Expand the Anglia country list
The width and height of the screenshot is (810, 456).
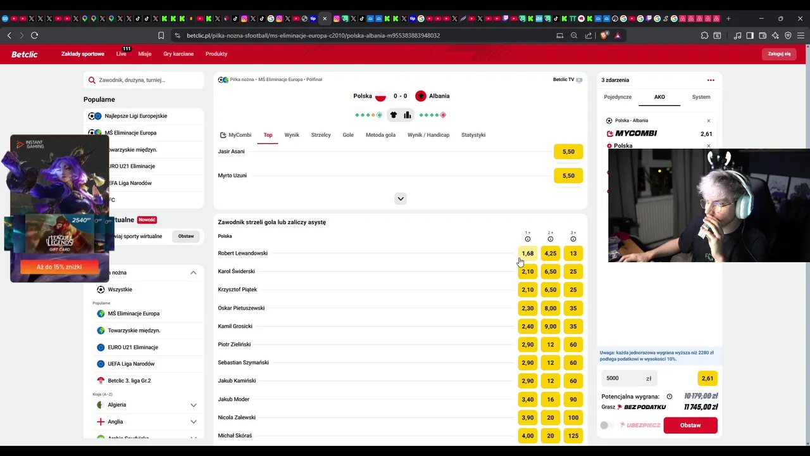(193, 422)
